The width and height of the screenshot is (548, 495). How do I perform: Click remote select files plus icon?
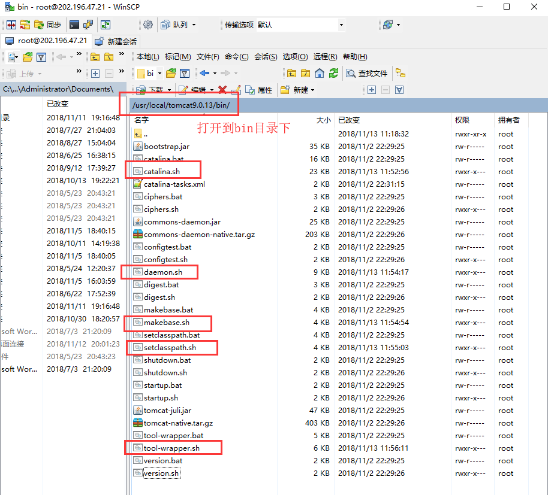pos(372,90)
